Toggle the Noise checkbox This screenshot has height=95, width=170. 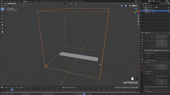pyautogui.click(x=147, y=74)
